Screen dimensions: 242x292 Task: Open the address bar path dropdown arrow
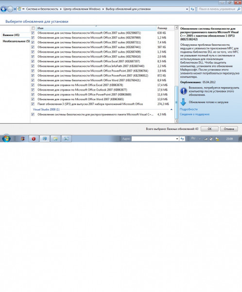click(187, 9)
